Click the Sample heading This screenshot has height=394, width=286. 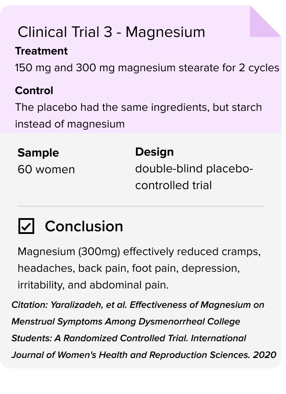click(x=38, y=153)
